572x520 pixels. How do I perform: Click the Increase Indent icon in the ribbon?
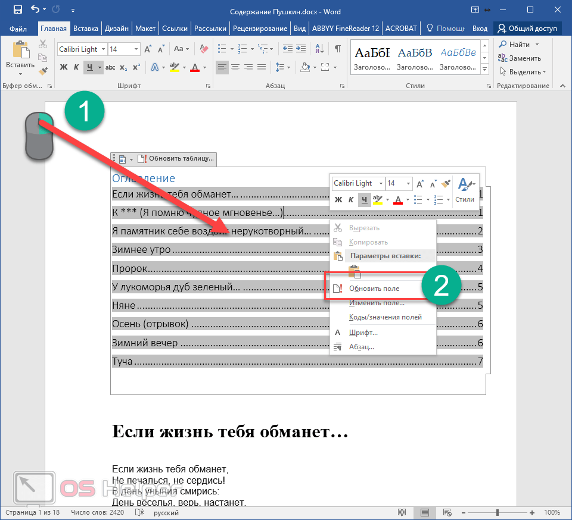tap(303, 49)
